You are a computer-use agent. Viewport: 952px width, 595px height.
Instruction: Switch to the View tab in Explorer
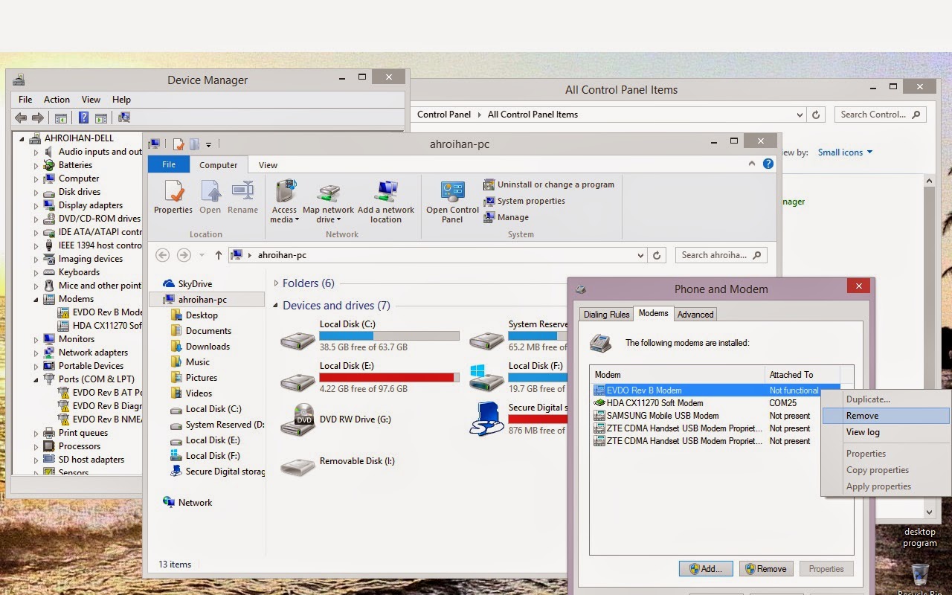coord(268,165)
